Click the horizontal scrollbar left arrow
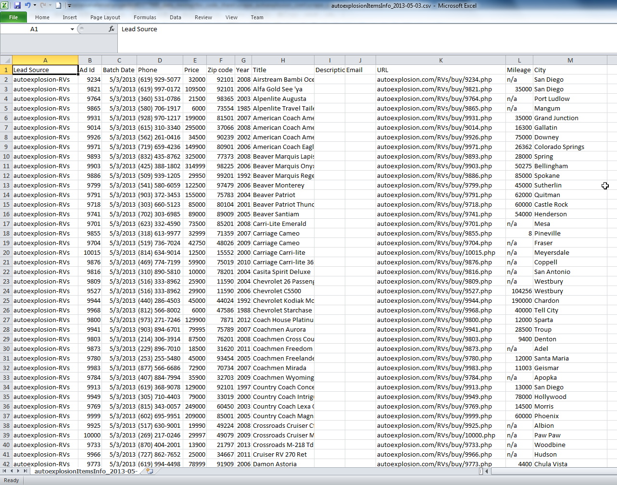617x485 pixels. [x=487, y=471]
